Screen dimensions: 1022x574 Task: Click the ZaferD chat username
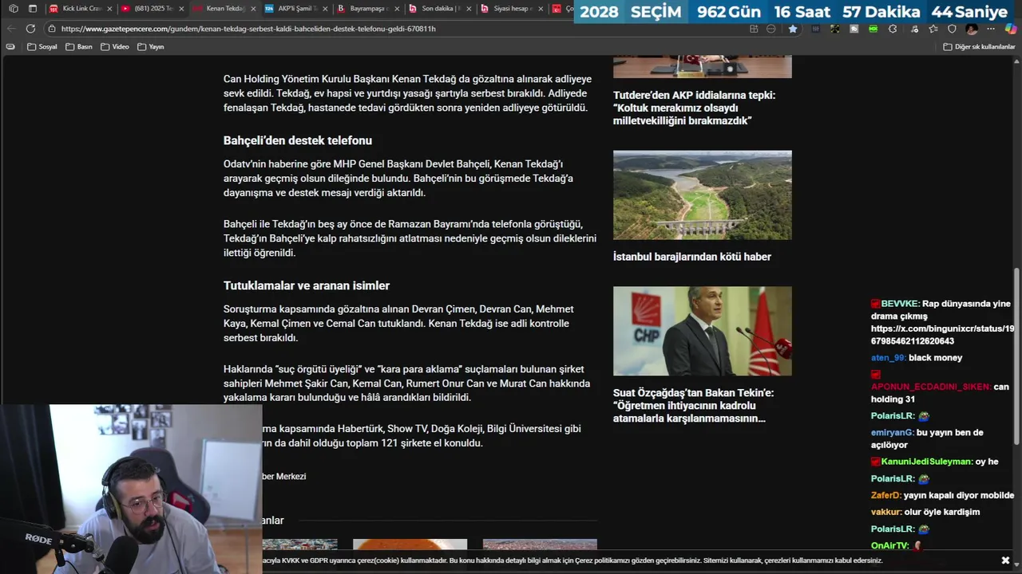click(x=885, y=495)
